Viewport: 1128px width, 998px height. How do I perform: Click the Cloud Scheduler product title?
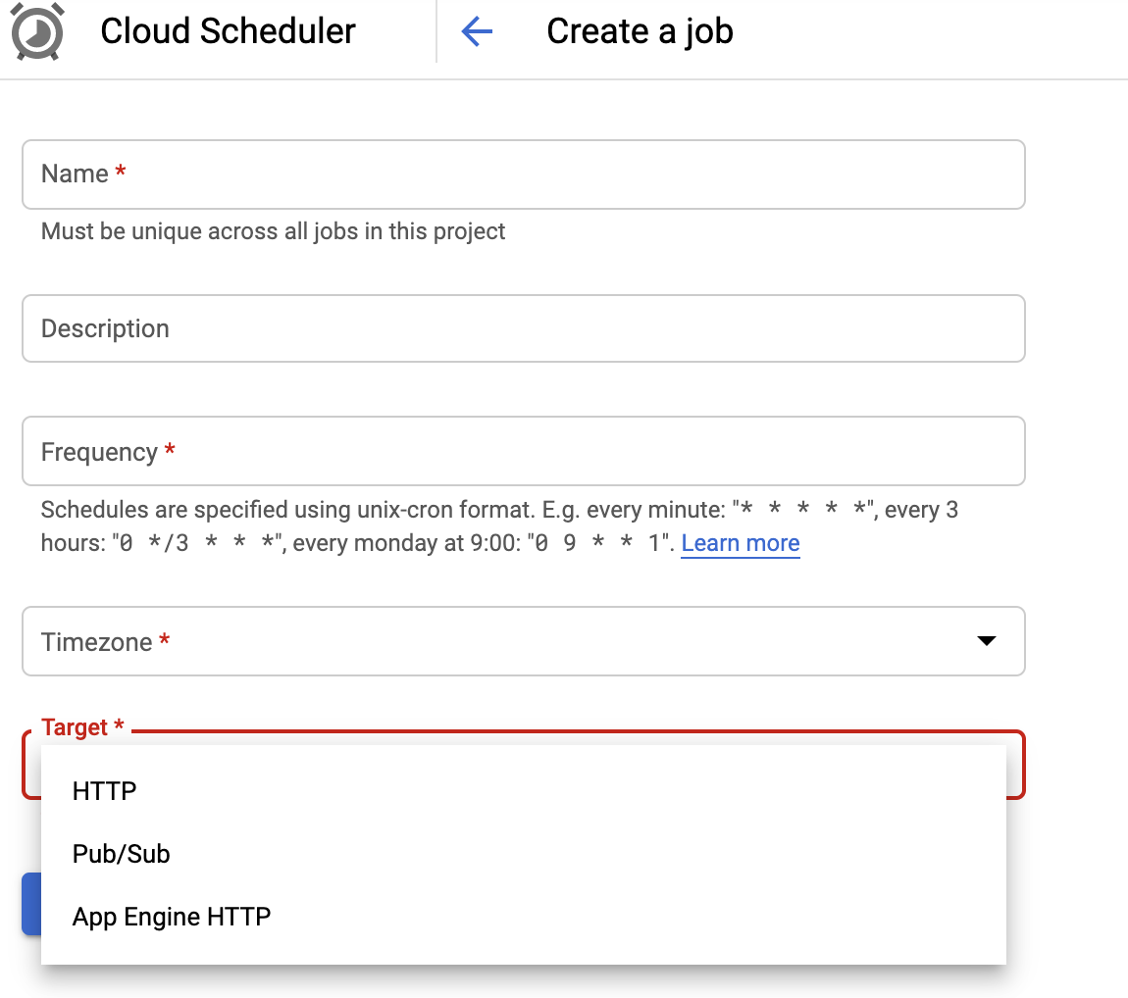coord(228,31)
